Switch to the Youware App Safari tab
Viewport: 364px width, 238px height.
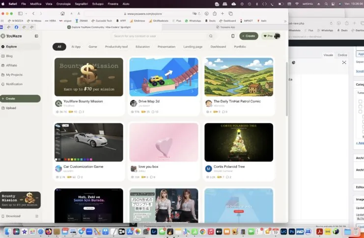pos(225,27)
